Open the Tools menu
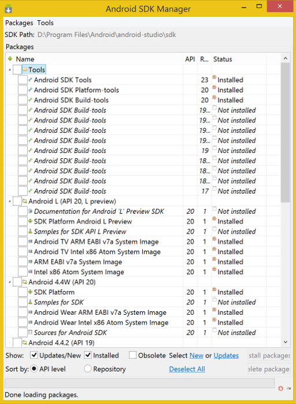 point(46,23)
